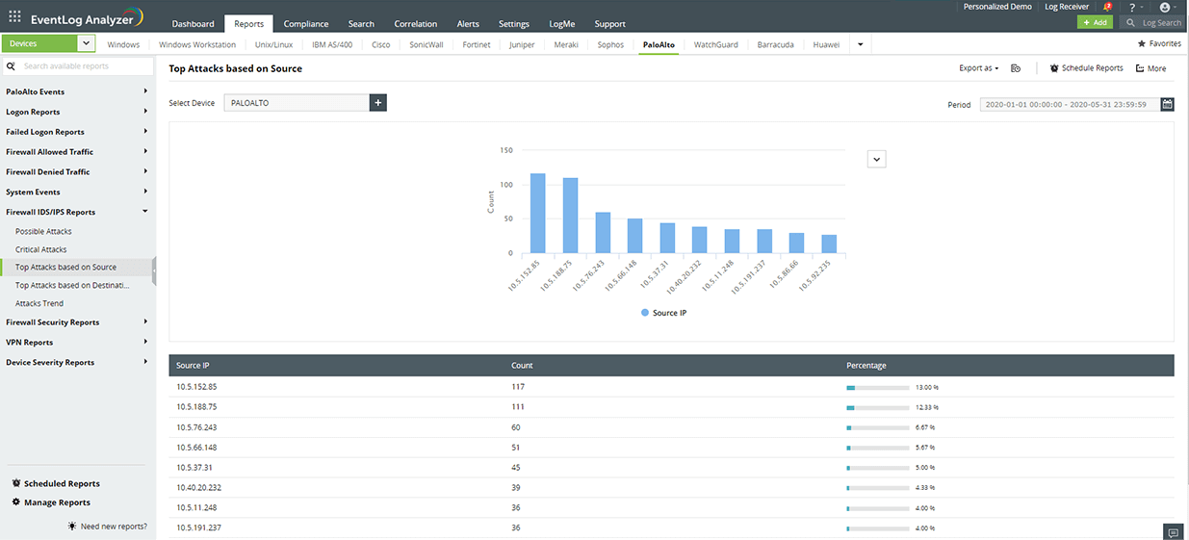Show more device tabs dropdown arrow
Screen dimensions: 1189x540
pyautogui.click(x=860, y=44)
